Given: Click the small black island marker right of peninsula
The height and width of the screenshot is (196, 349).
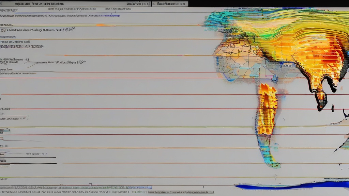Looking at the screenshot, I should tap(333, 108).
